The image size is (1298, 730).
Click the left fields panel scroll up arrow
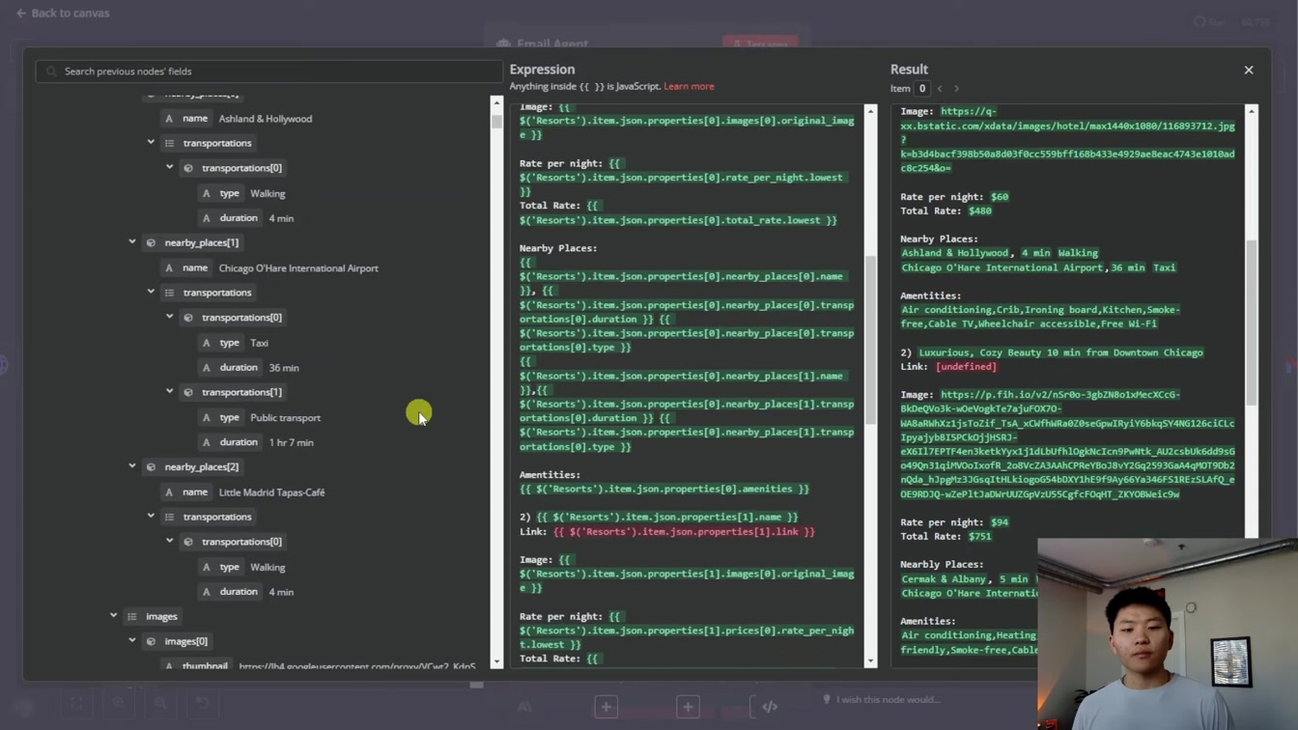coord(496,103)
